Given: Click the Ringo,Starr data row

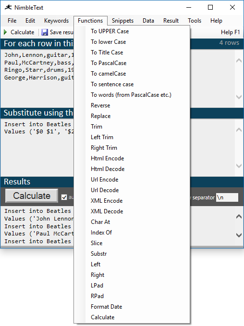Looking at the screenshot, I should [x=39, y=70].
